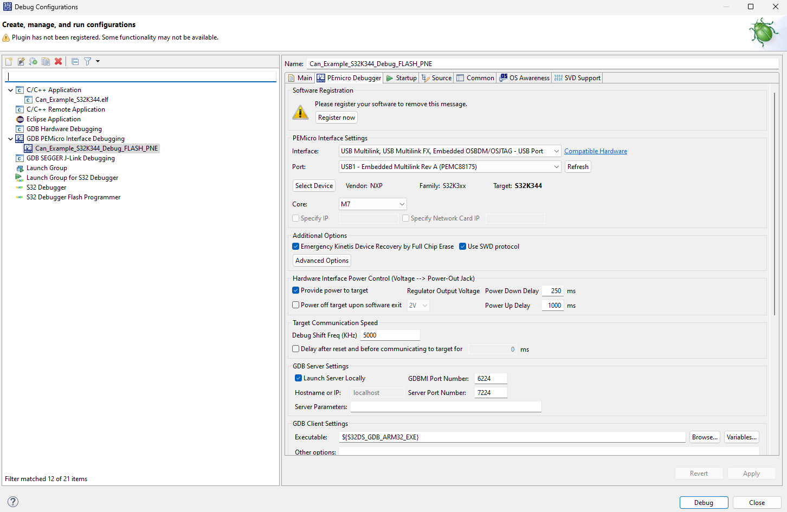Open the Interface dropdown list
The width and height of the screenshot is (787, 512).
[x=556, y=151]
